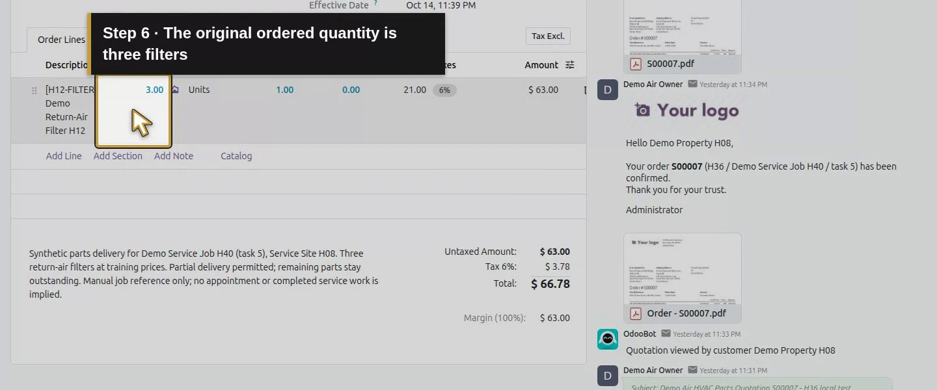The height and width of the screenshot is (390, 937).
Task: Open the Effective Date picker value
Action: tap(441, 5)
